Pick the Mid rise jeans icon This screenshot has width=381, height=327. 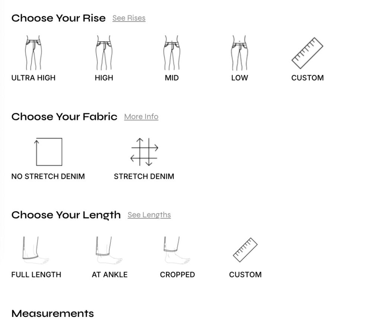coord(172,53)
